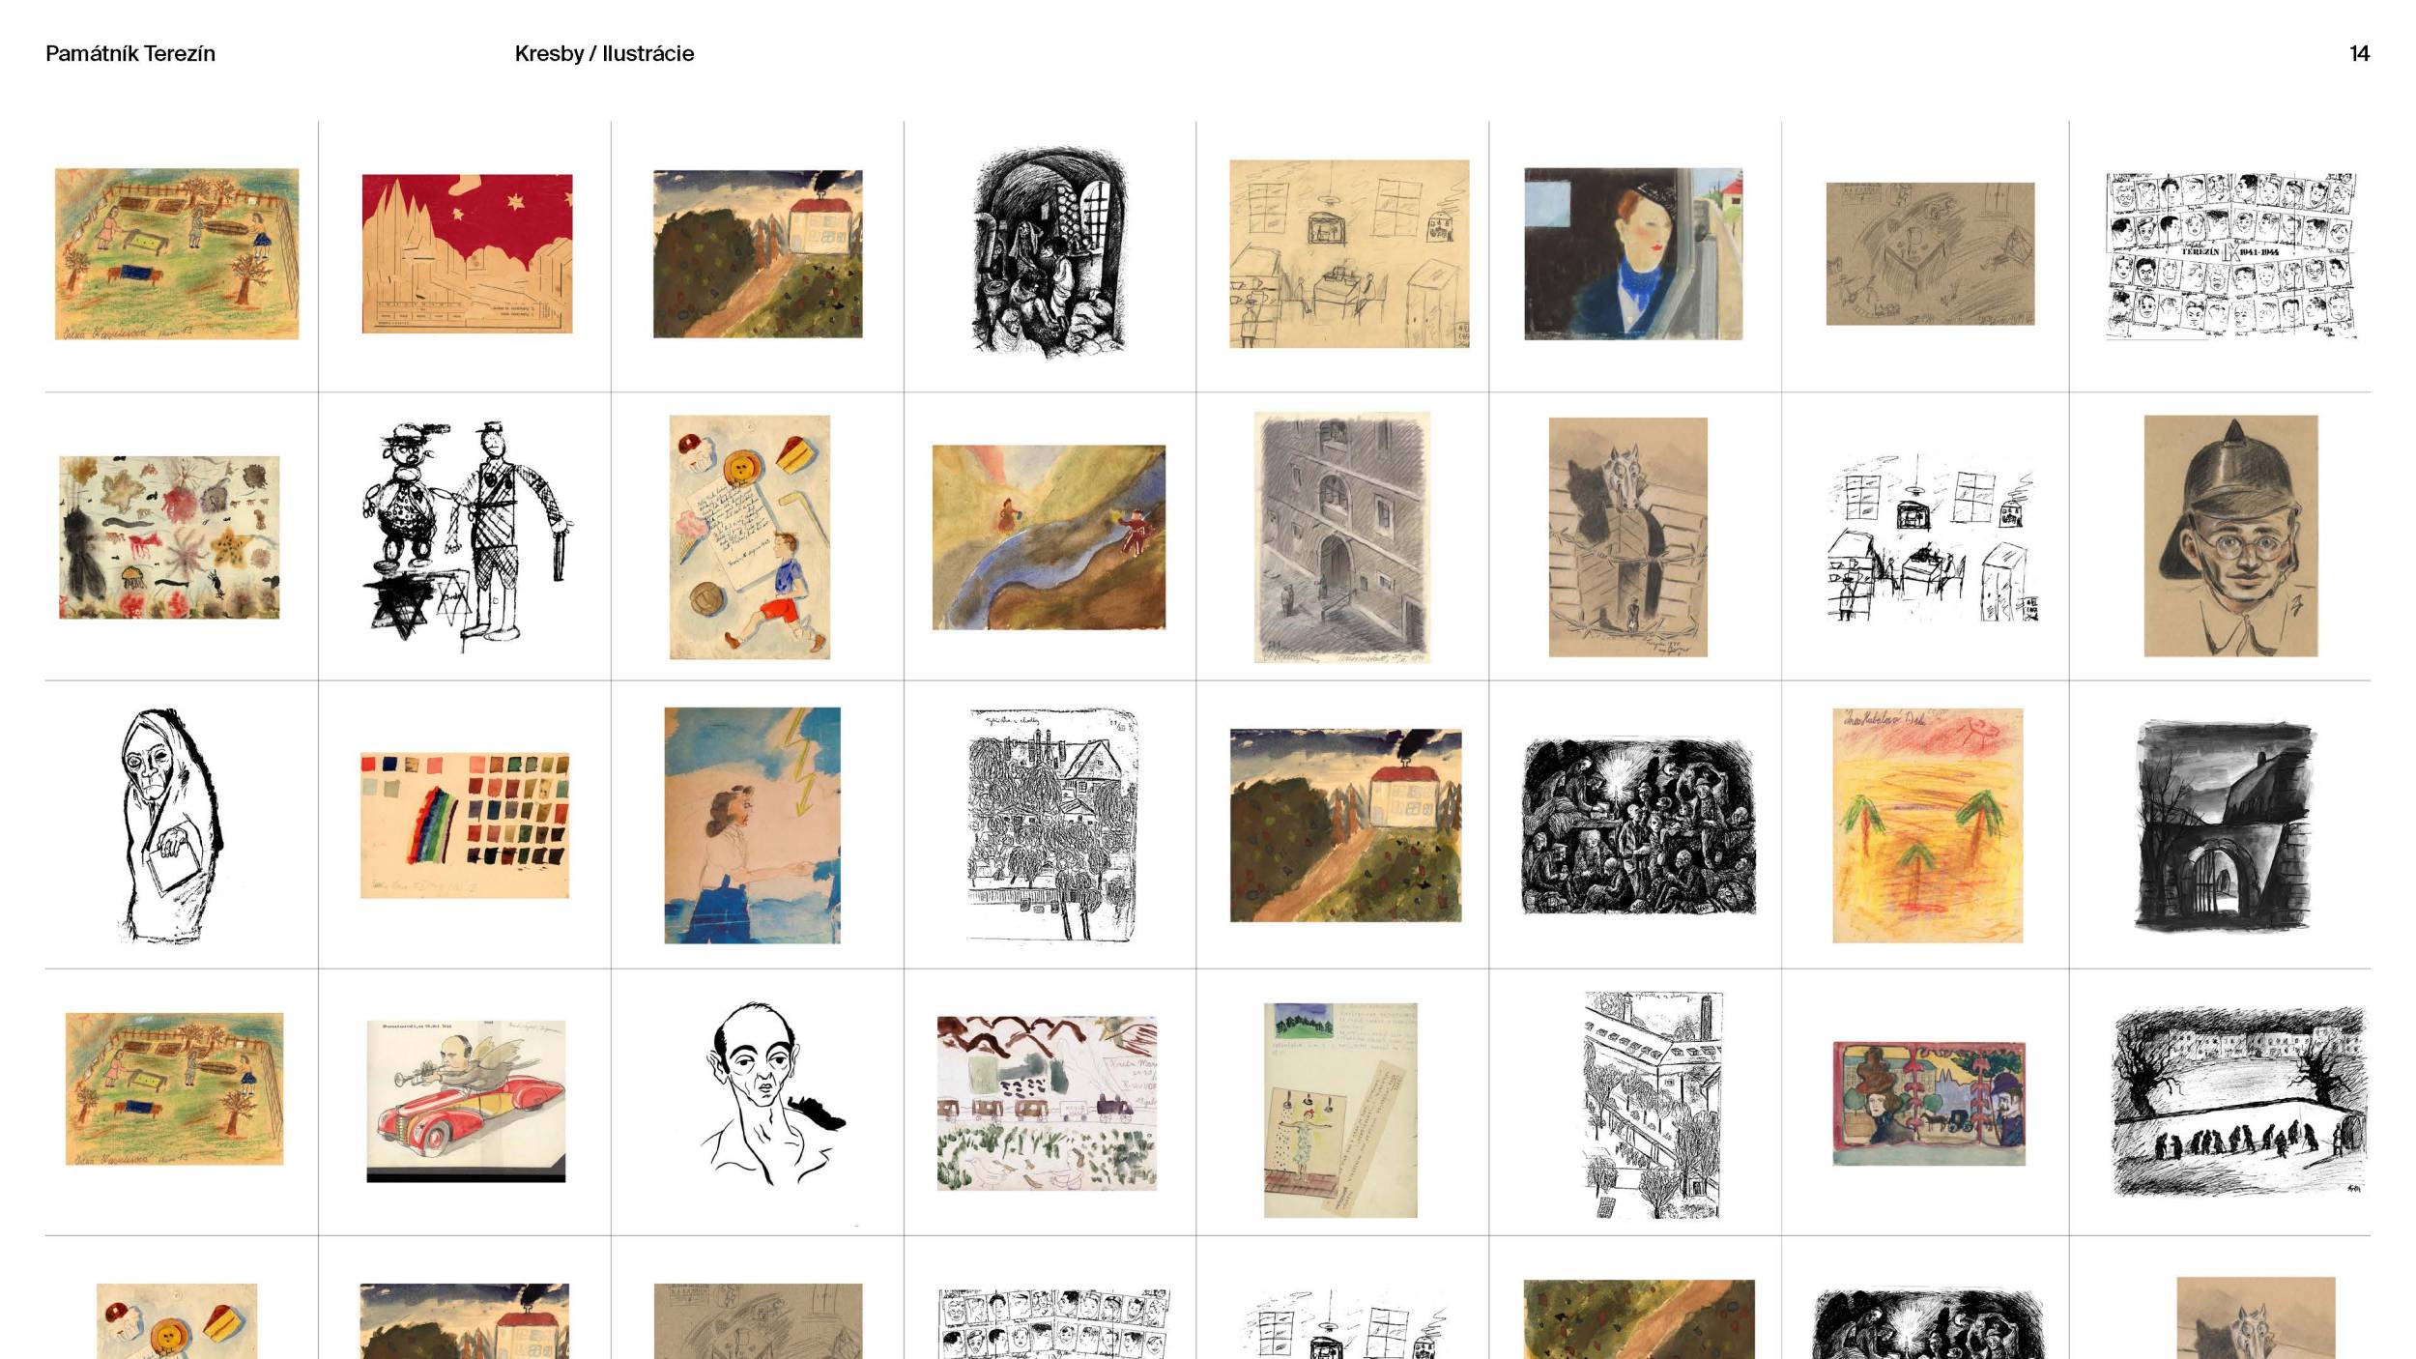2416x1359 pixels.
Task: Open the Terezín 1941-1944 caricature faces sheet
Action: click(x=2231, y=255)
